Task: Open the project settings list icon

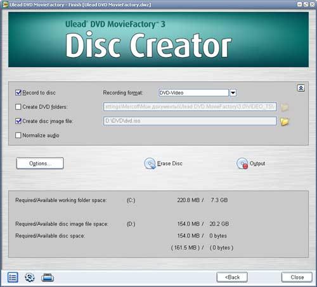Action: click(x=13, y=277)
